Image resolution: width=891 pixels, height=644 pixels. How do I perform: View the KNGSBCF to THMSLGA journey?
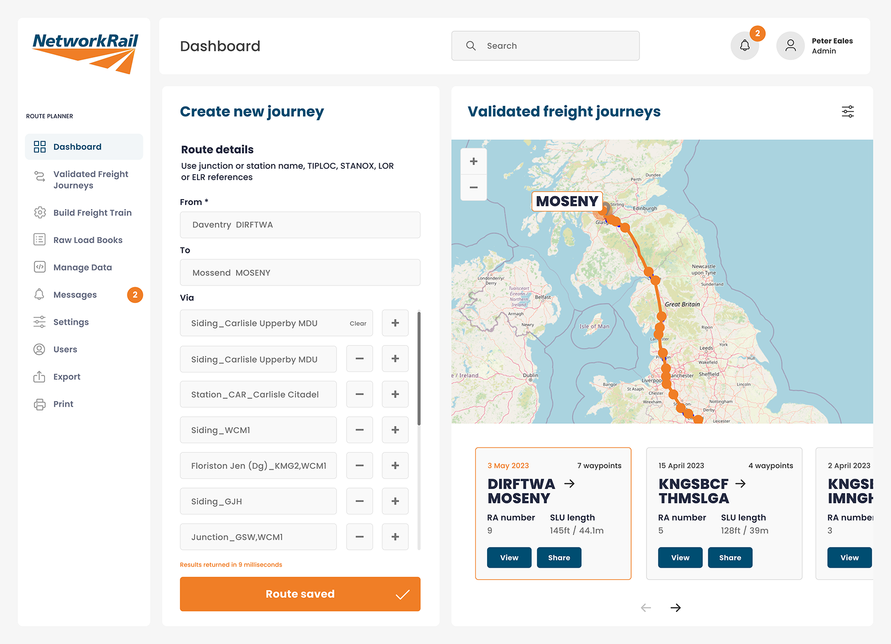pyautogui.click(x=680, y=557)
